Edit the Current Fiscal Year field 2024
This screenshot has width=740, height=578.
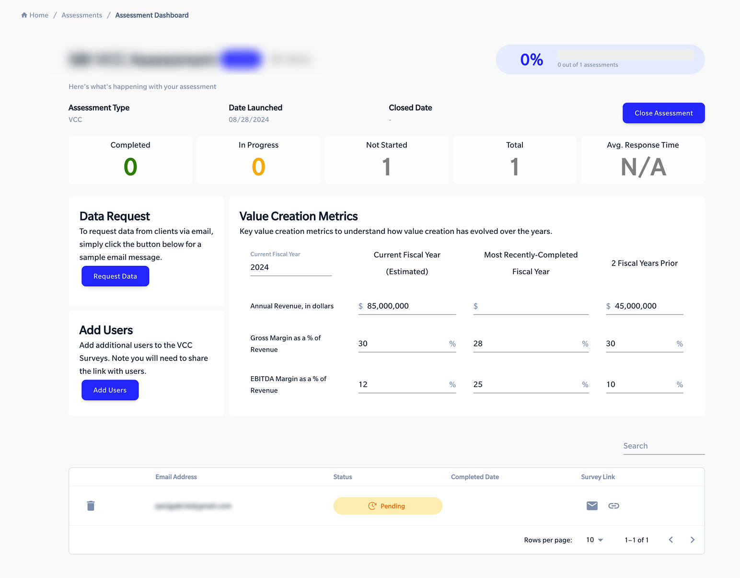[x=291, y=267]
